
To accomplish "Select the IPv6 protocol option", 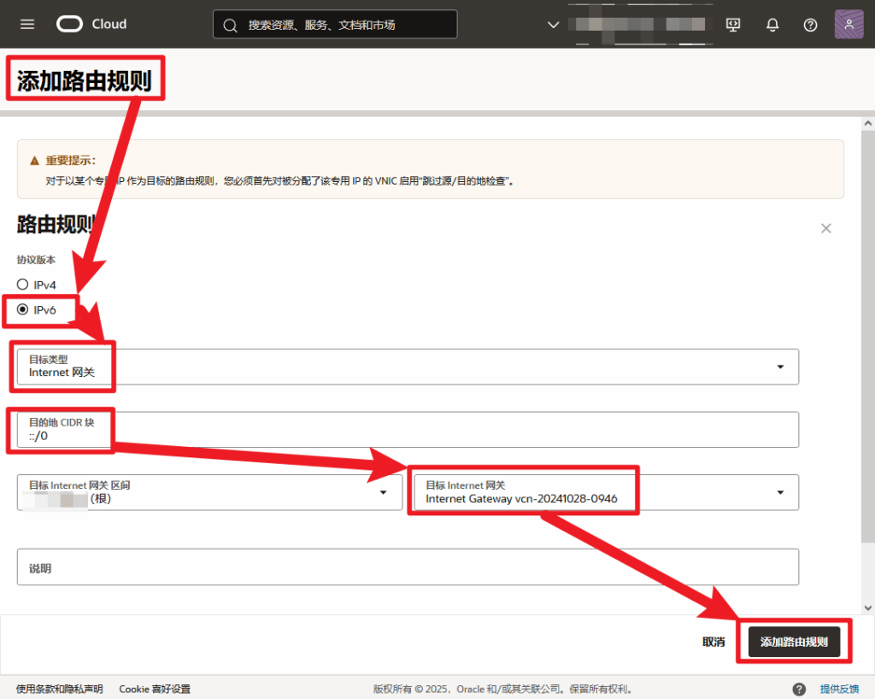I will [x=22, y=309].
